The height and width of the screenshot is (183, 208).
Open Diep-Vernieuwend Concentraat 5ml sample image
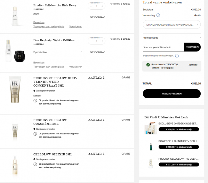15,89
